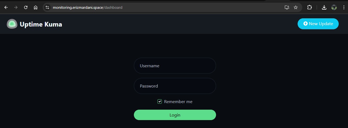Viewport: 348px width, 128px height.
Task: Focus the Password input field
Action: click(x=175, y=86)
